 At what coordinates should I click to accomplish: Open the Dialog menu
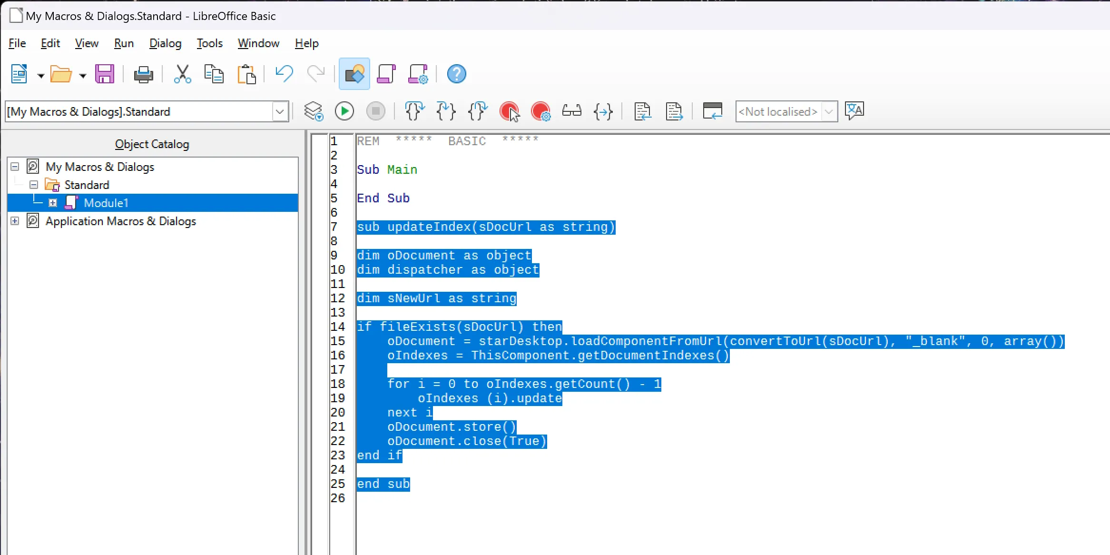[165, 43]
